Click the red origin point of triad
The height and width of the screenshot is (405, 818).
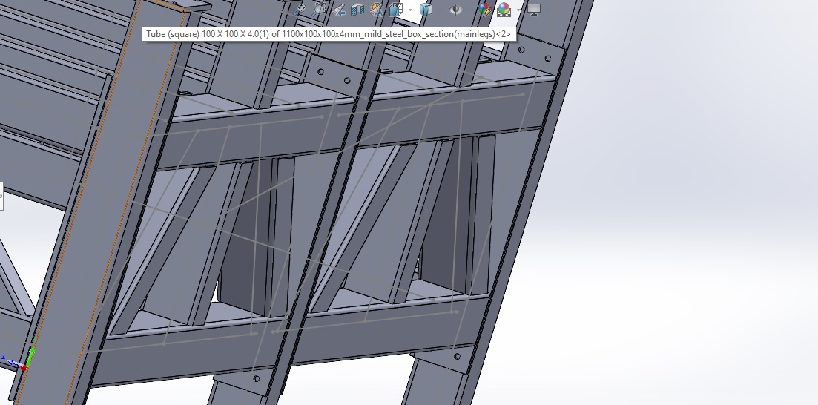24,367
